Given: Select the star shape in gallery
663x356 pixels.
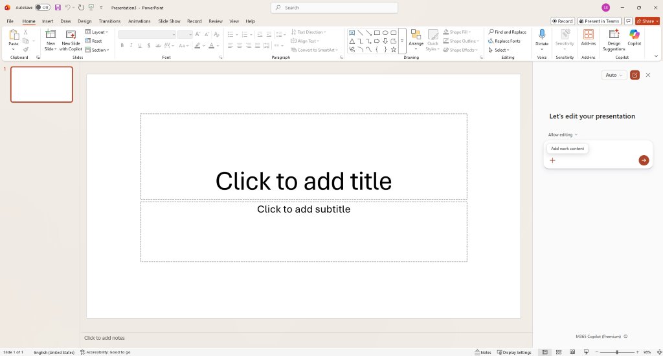Looking at the screenshot, I should [394, 49].
